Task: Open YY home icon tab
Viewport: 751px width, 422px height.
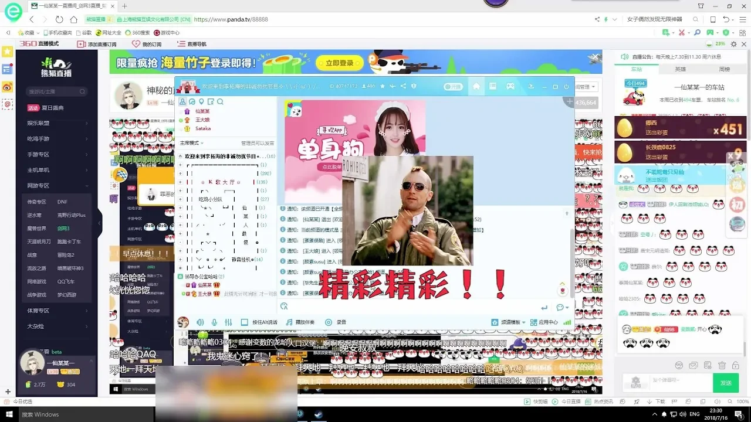Action: point(476,86)
